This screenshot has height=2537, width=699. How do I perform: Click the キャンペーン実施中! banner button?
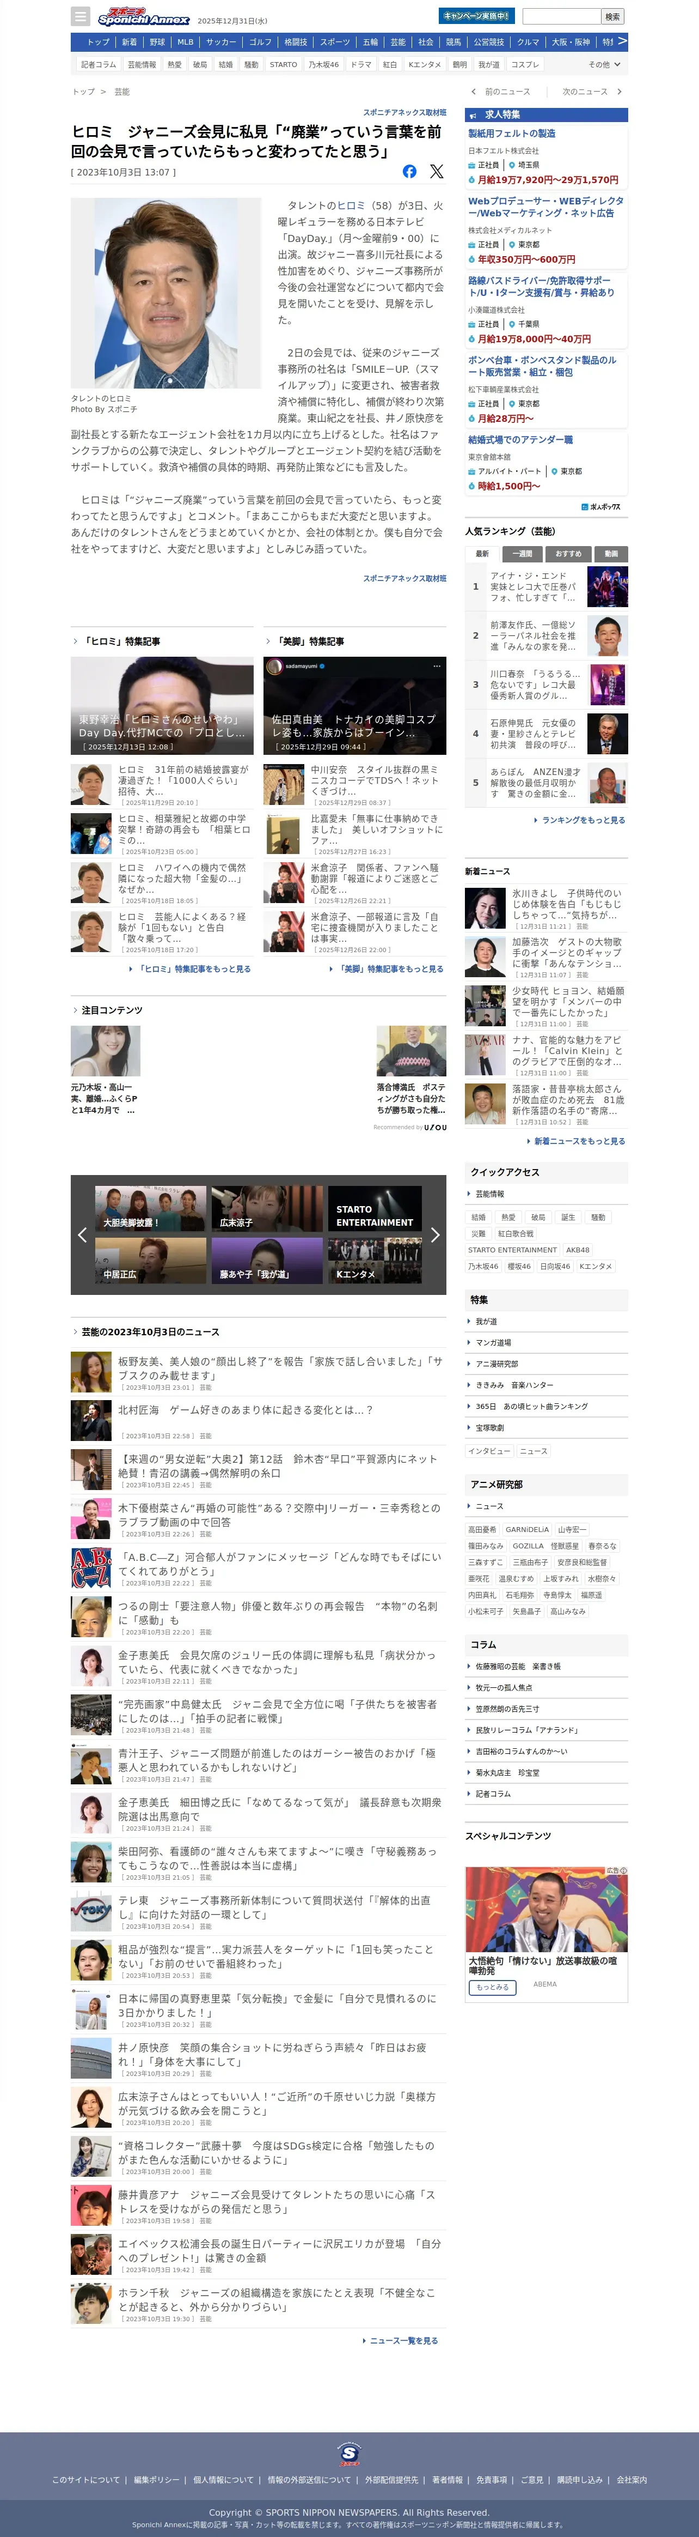476,16
